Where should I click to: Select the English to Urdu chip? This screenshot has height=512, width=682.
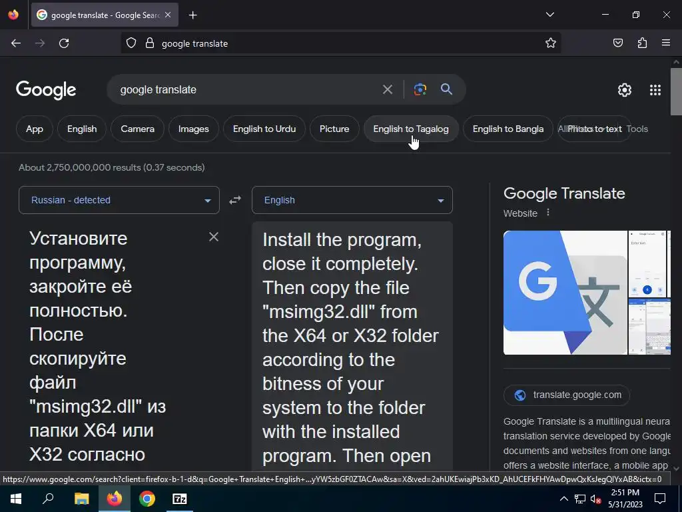[264, 129]
